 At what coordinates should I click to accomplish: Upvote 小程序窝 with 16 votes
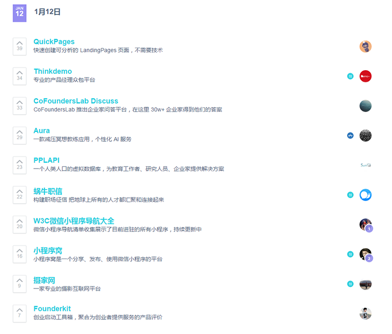click(x=19, y=254)
